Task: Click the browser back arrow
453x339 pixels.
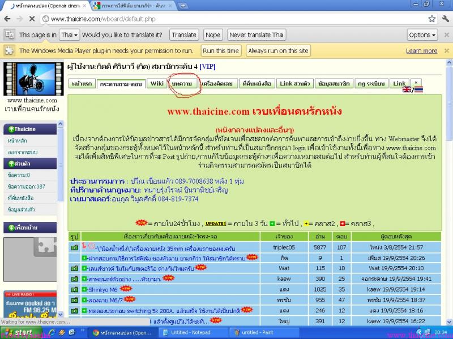Action: (x=7, y=19)
